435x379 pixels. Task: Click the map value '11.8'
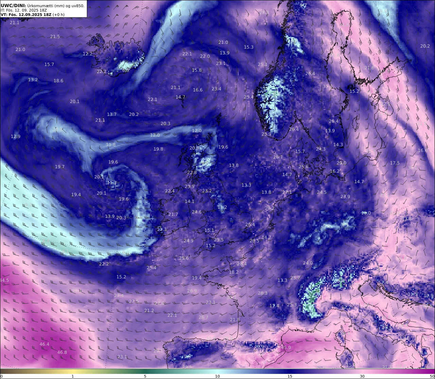111,144
